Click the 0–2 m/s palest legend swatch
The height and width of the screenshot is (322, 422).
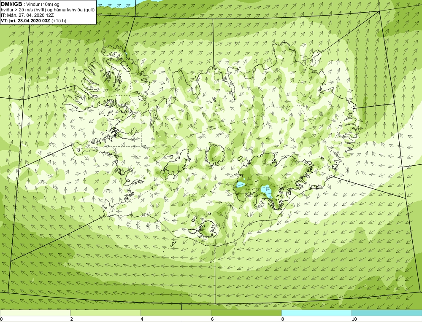coord(35,313)
